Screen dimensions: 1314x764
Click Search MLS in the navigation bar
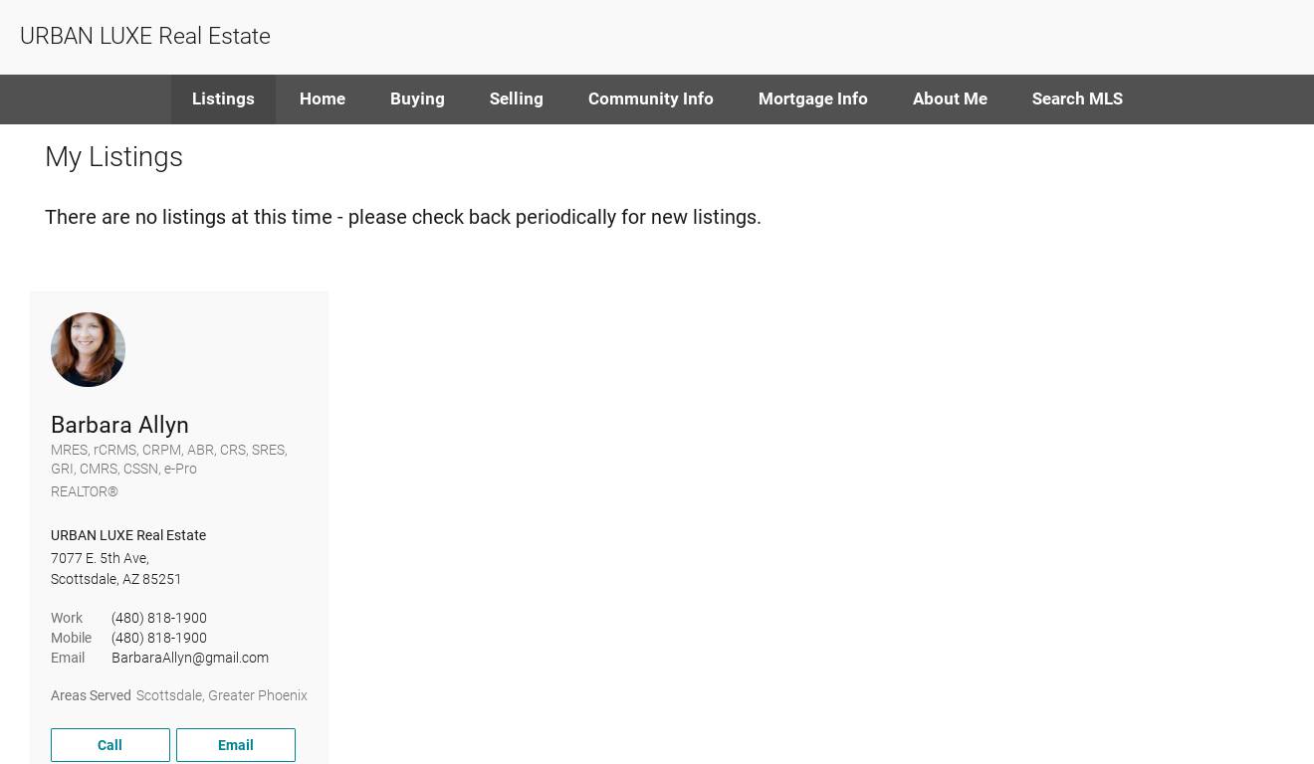pyautogui.click(x=1077, y=98)
